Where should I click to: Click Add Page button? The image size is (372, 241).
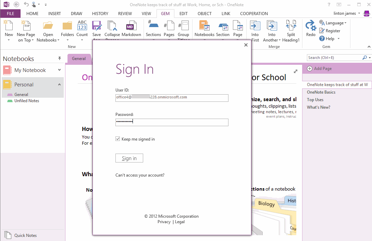point(319,68)
